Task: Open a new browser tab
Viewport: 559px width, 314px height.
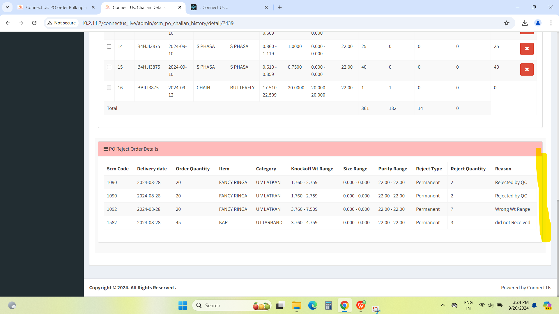Action: 280,7
